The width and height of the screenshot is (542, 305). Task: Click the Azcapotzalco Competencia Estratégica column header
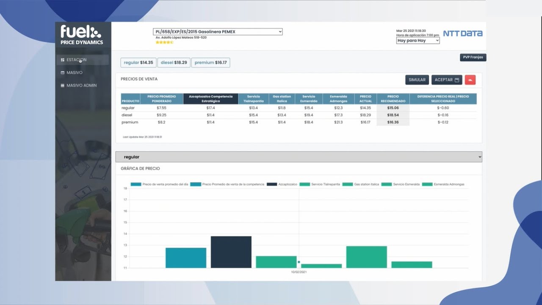[210, 99]
